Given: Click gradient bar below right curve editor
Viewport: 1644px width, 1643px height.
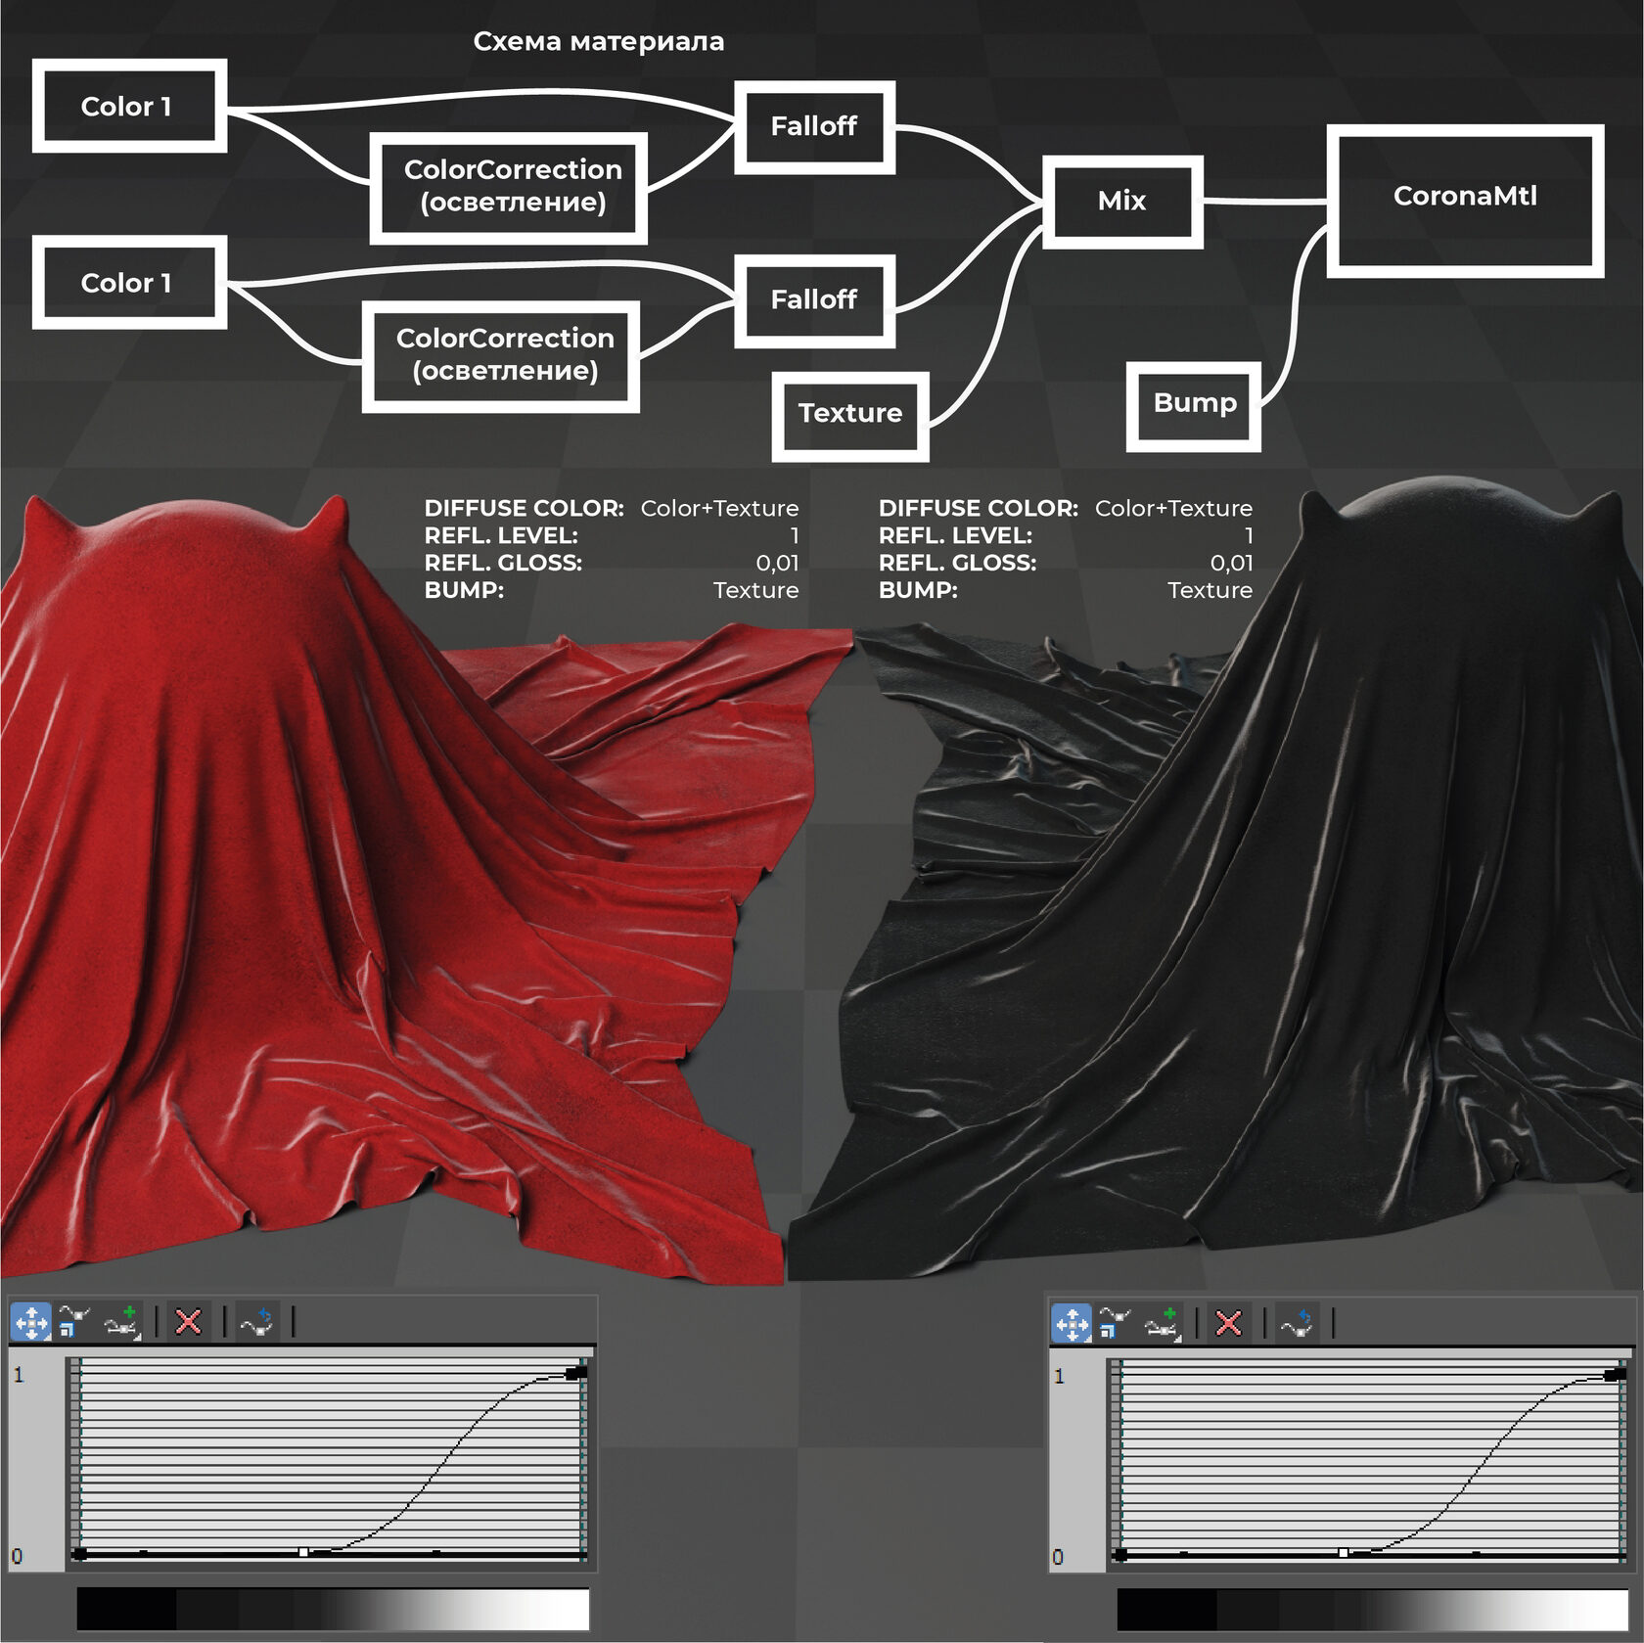Looking at the screenshot, I should pos(1373,1610).
